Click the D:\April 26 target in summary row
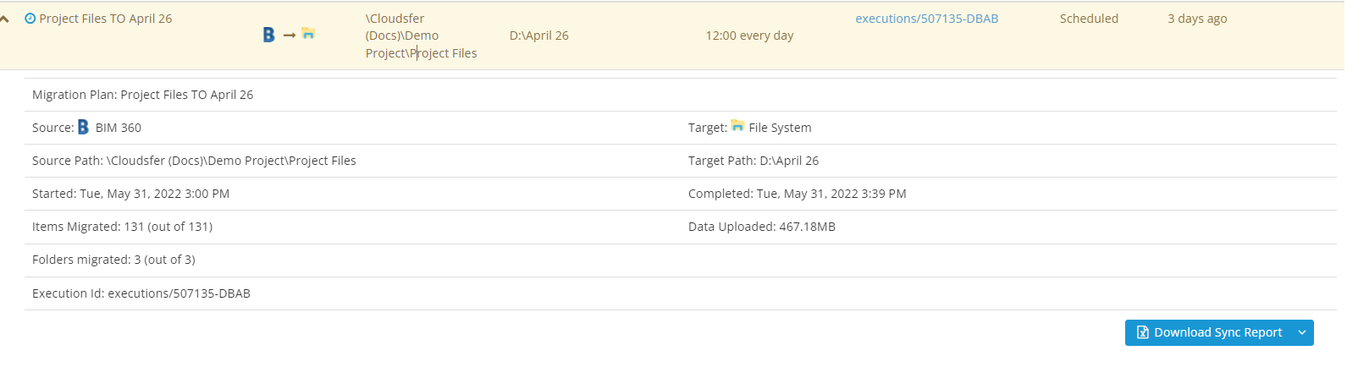Screen dimensions: 1358x389 coord(538,36)
